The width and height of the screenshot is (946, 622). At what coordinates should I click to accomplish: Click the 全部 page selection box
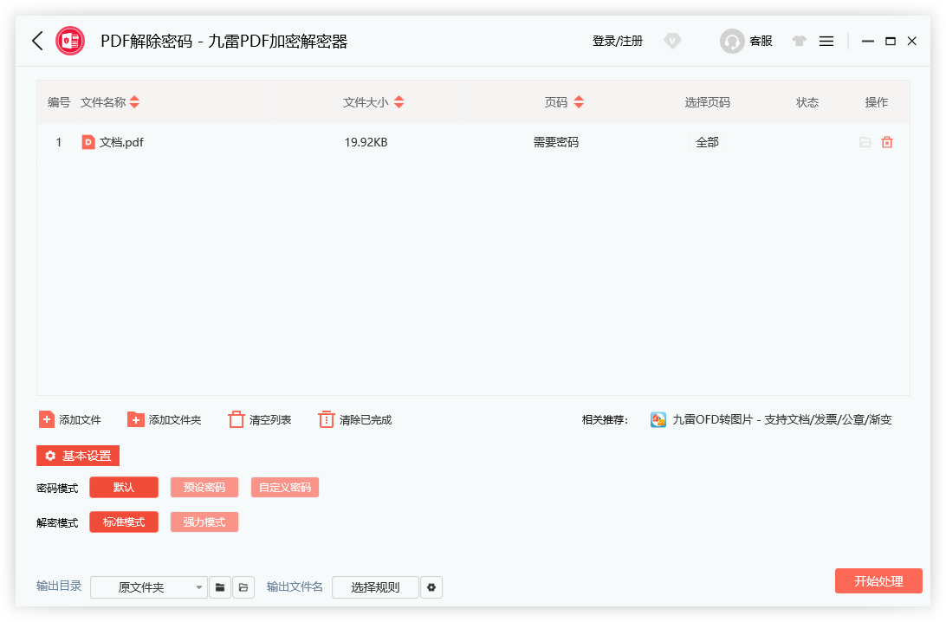tap(707, 142)
